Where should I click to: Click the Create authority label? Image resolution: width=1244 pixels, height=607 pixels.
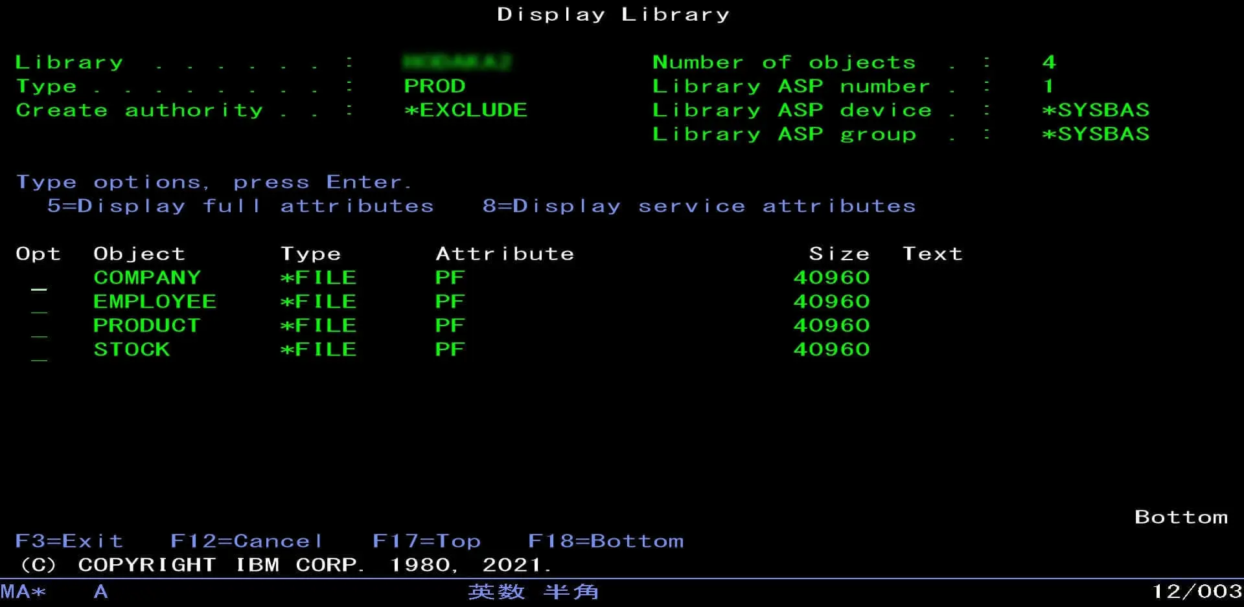tap(139, 110)
